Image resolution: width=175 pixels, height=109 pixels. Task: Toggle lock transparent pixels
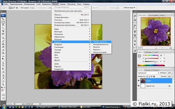point(147,76)
